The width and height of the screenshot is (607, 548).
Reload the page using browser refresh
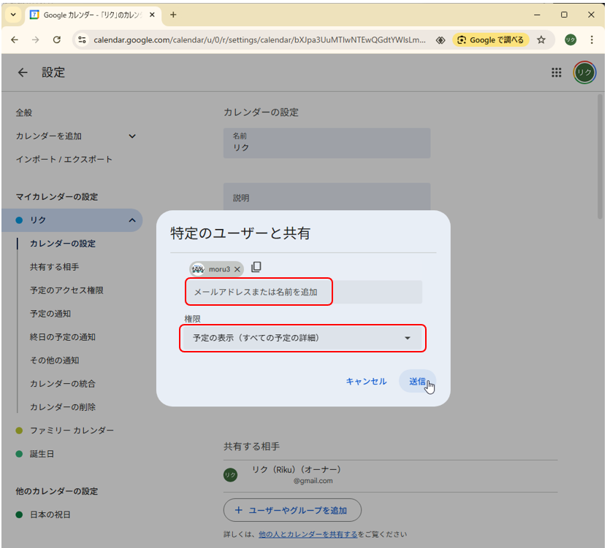[57, 40]
